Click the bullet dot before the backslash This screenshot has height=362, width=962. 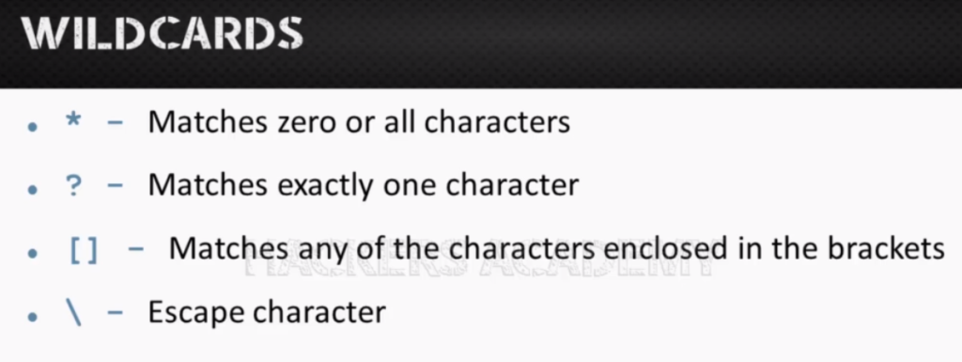click(33, 316)
